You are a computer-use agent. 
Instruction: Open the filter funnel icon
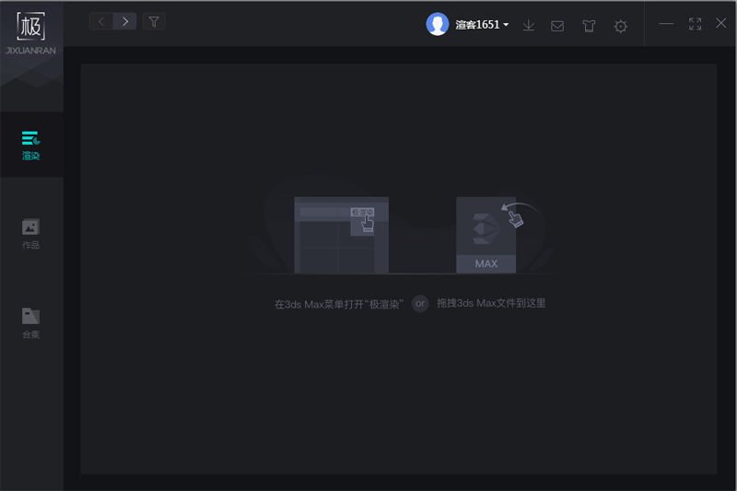tap(154, 21)
